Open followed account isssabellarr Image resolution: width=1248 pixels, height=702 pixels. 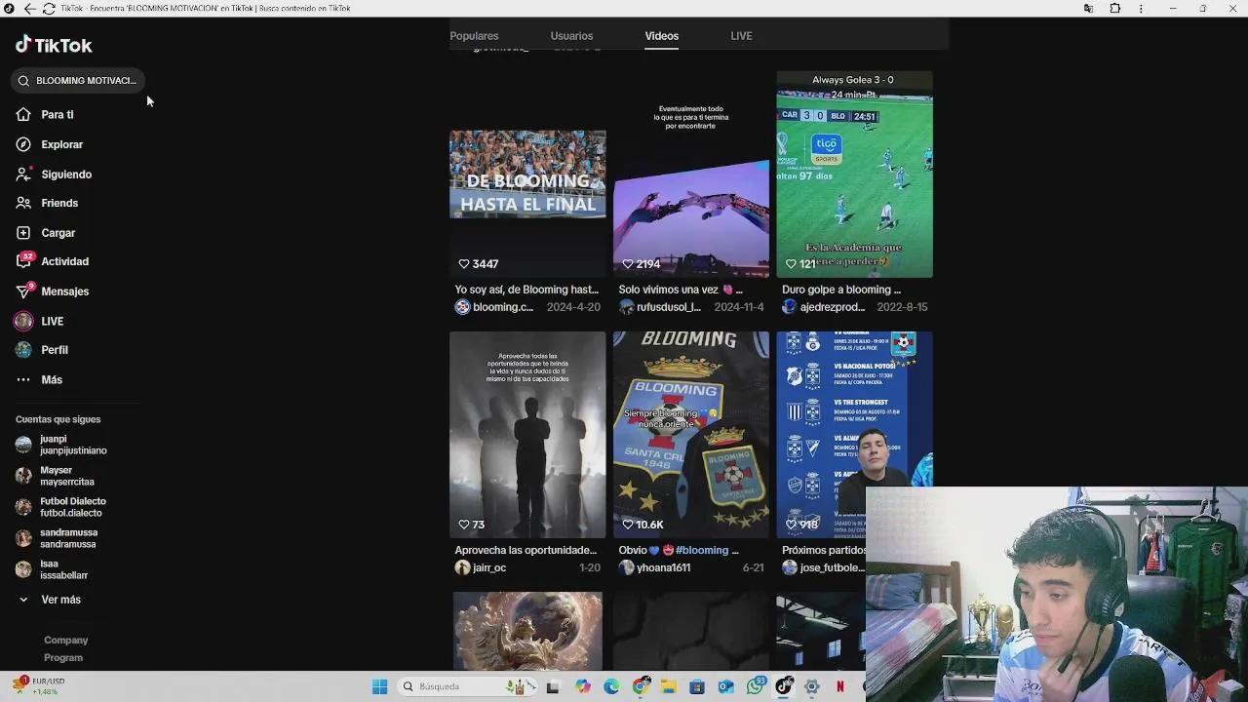click(52, 569)
